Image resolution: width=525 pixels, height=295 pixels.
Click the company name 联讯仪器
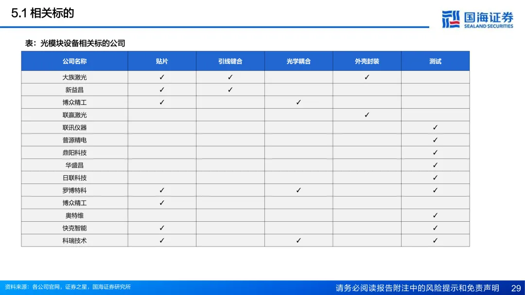(x=74, y=128)
